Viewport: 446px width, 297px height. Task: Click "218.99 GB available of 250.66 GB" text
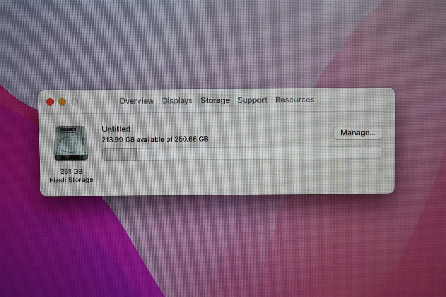pos(155,139)
